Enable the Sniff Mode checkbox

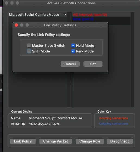(29, 51)
